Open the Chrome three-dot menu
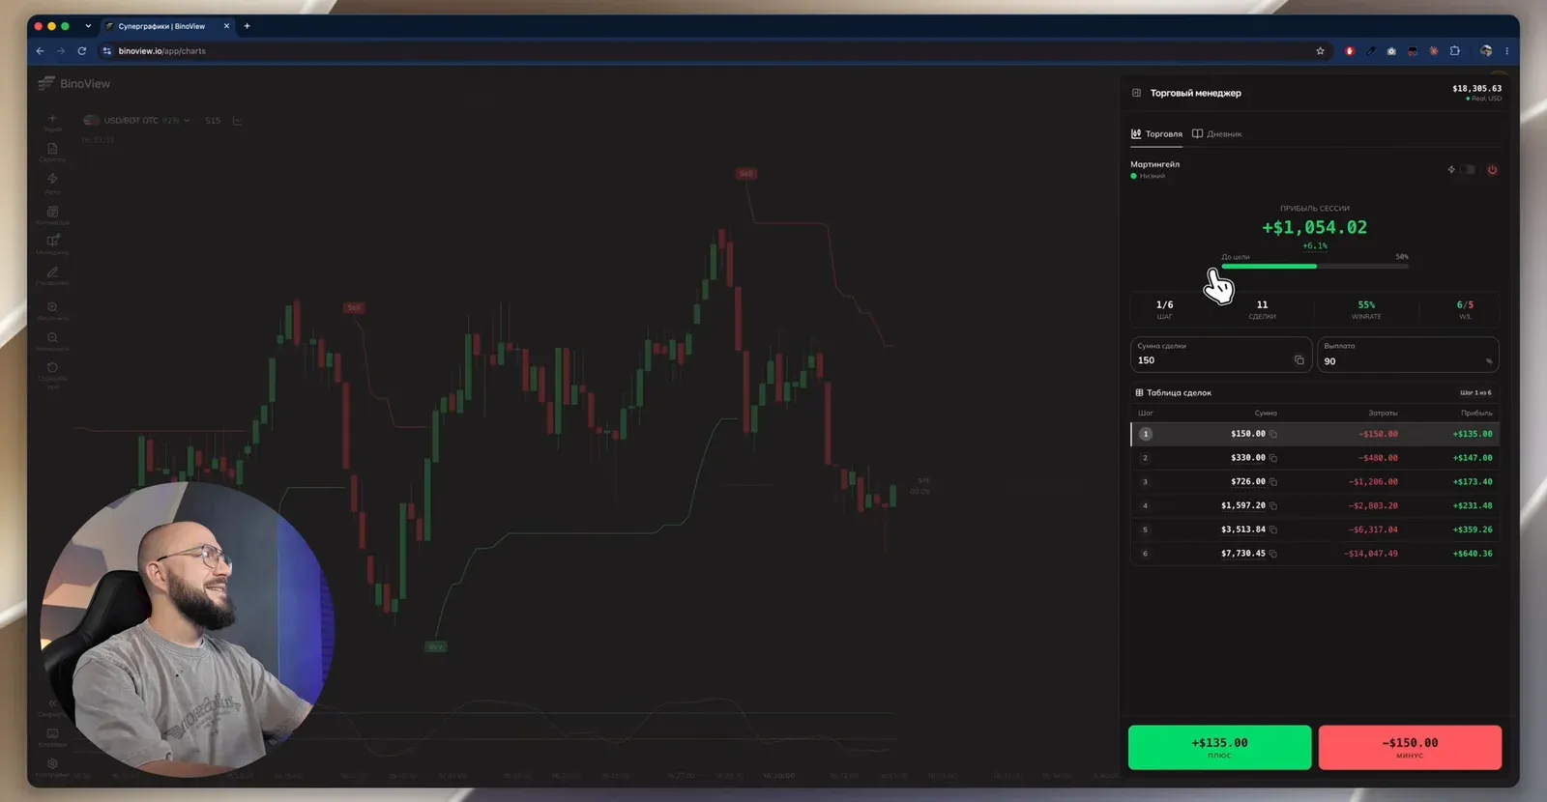The height and width of the screenshot is (802, 1547). (1506, 51)
